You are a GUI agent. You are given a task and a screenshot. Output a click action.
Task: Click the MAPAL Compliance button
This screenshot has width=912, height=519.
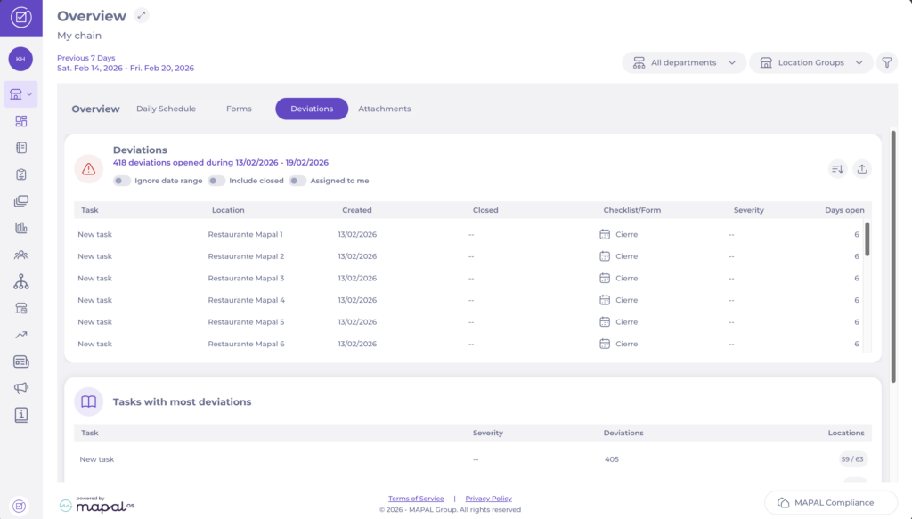click(x=830, y=502)
